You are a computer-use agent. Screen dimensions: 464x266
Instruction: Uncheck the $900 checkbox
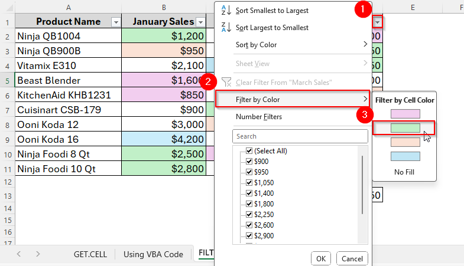pyautogui.click(x=249, y=162)
